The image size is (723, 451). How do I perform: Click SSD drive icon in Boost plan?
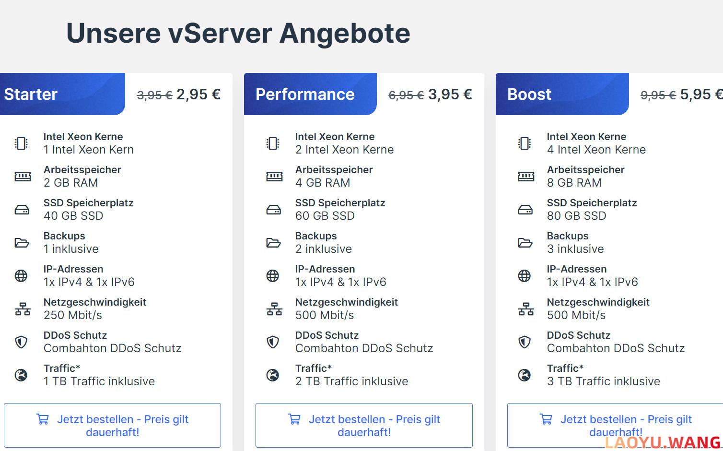tap(525, 210)
